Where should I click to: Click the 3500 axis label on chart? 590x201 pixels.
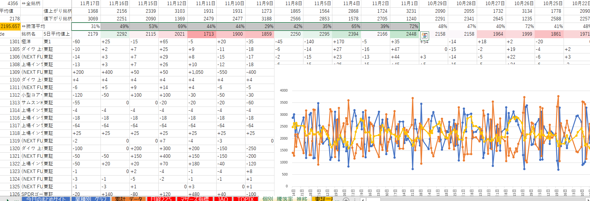283,102
